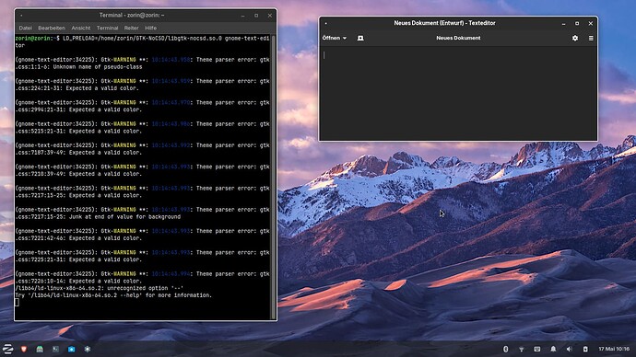Switch to the Terminal taskbar icon

(x=55, y=349)
